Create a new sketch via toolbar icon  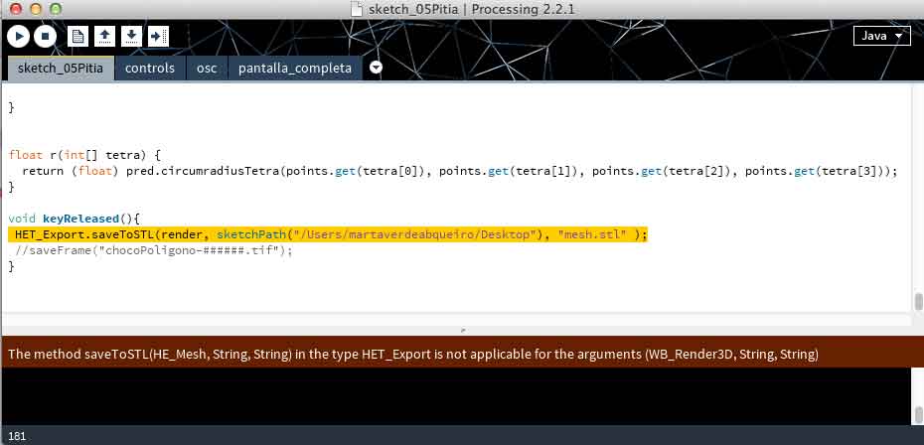(x=77, y=37)
